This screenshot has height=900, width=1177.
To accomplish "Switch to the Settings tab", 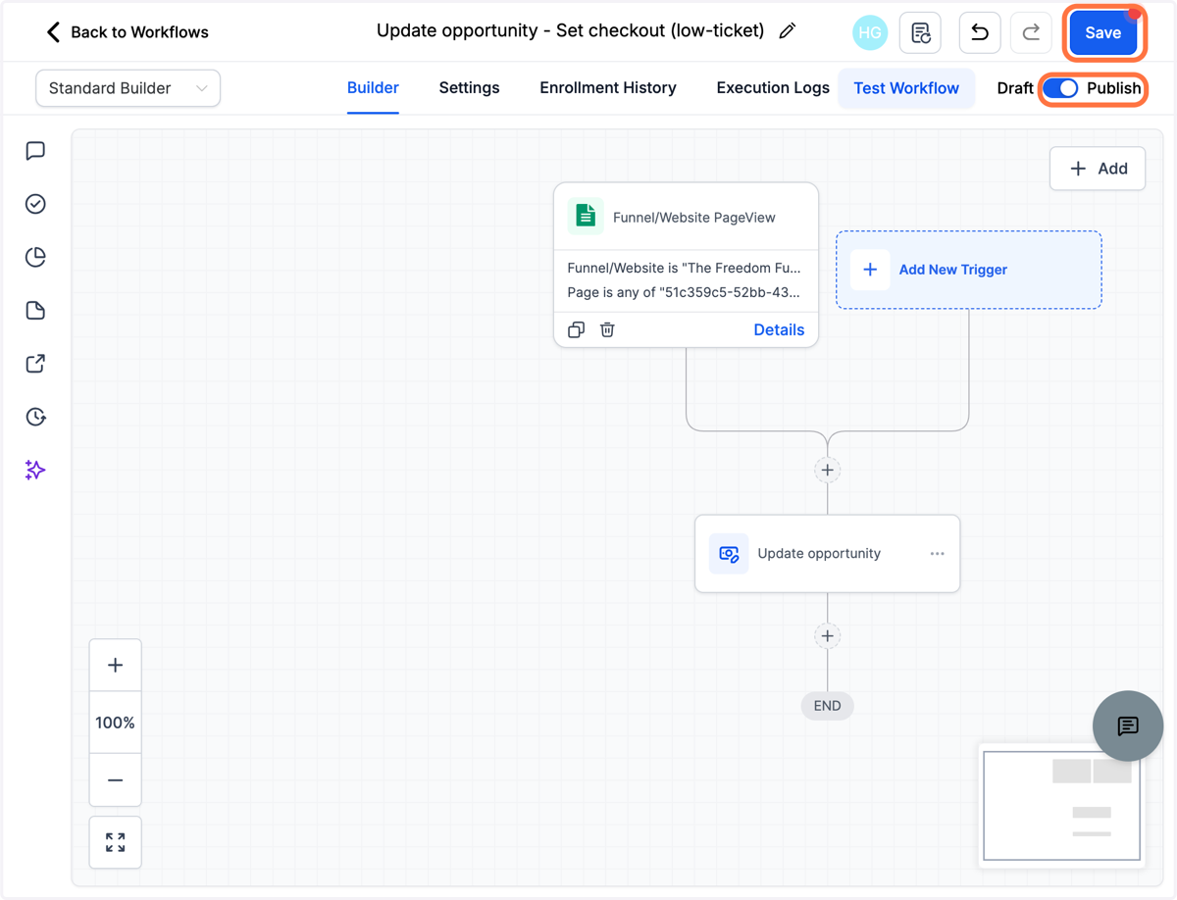I will (x=469, y=88).
